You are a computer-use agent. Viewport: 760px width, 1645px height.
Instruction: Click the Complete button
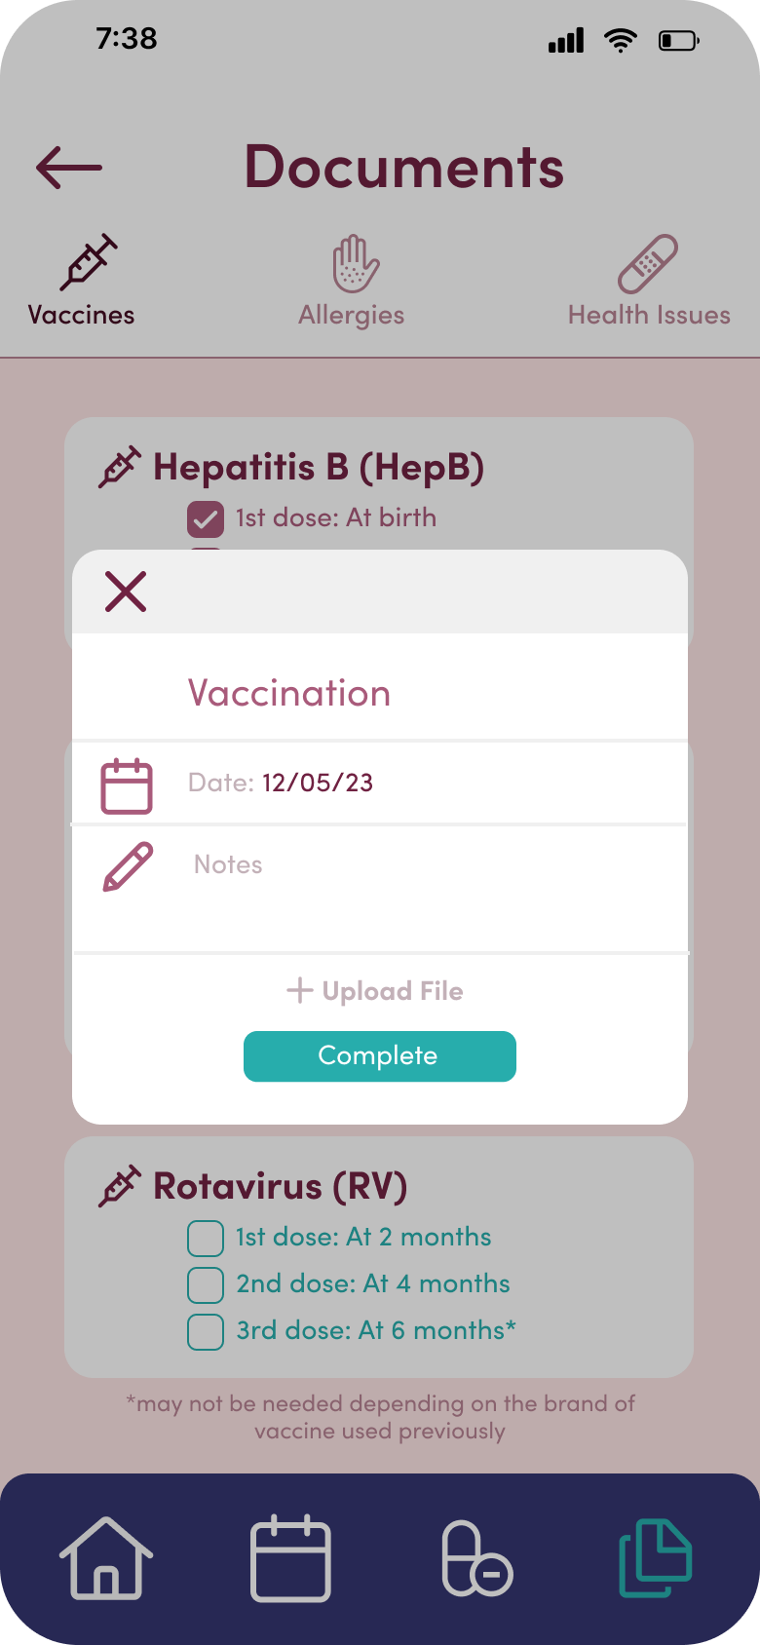380,1056
